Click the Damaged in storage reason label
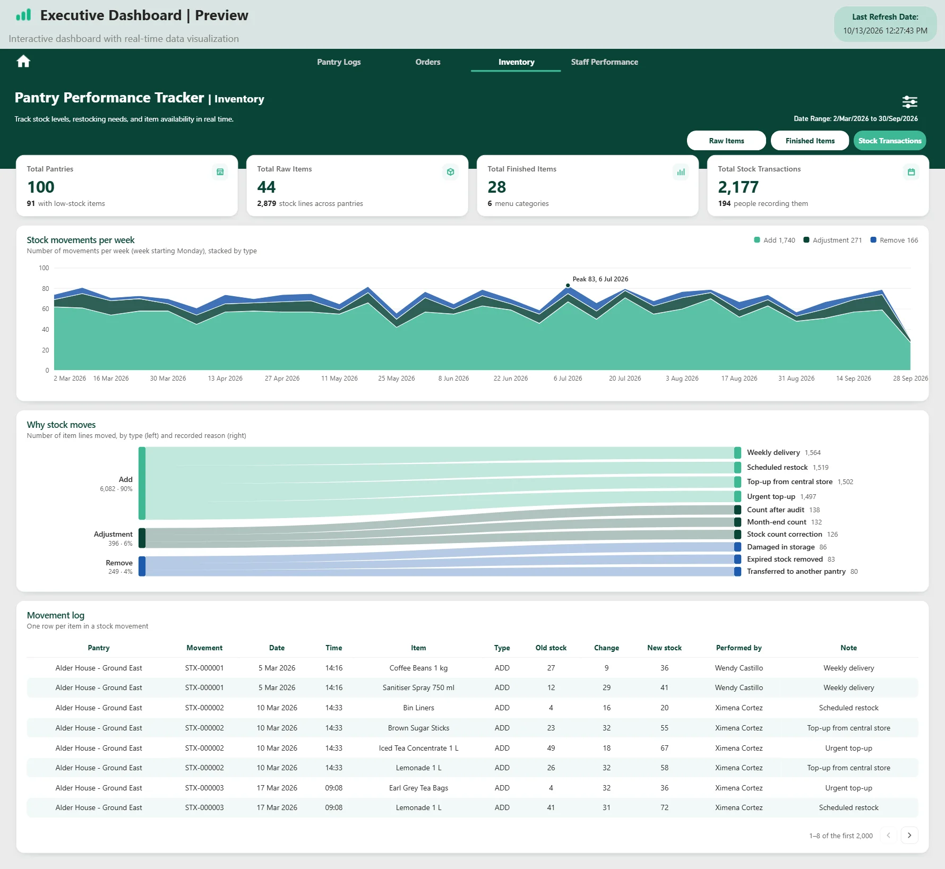This screenshot has height=869, width=945. pyautogui.click(x=780, y=547)
